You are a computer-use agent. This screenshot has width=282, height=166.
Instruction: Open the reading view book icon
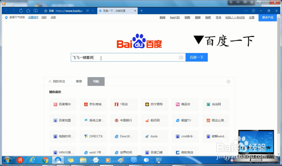click(x=36, y=11)
